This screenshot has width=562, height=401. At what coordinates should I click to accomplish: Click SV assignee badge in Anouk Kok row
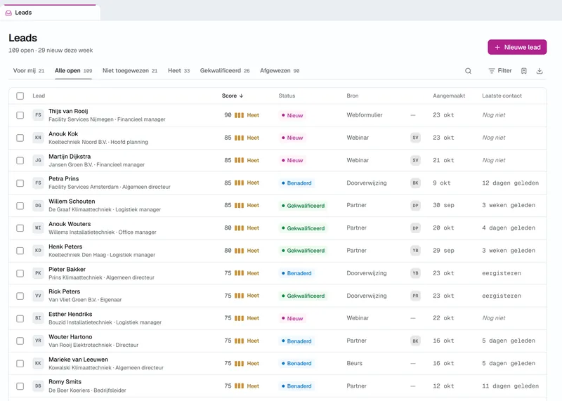click(415, 138)
